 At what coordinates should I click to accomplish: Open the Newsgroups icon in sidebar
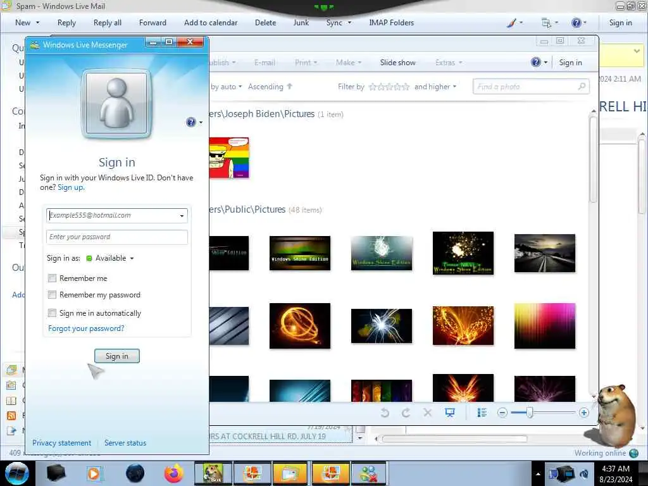[11, 430]
